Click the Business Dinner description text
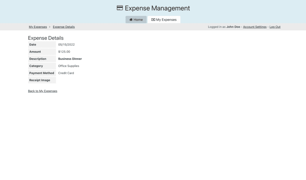 pyautogui.click(x=70, y=59)
